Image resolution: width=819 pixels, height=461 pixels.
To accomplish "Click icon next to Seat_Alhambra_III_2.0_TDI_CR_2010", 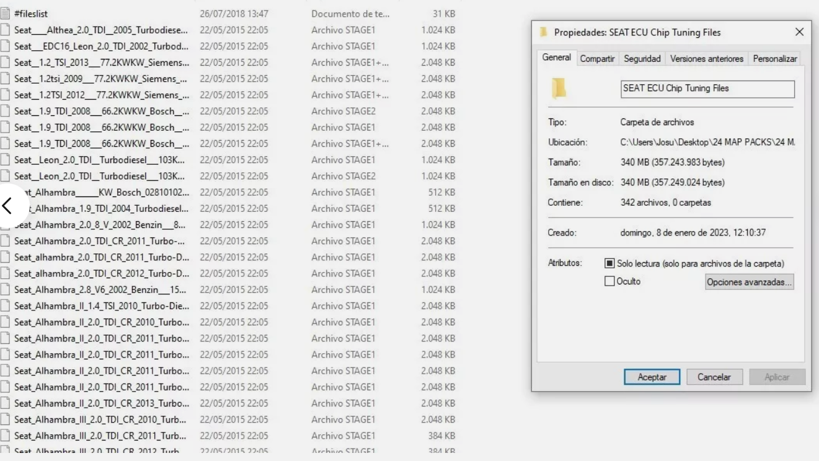I will 5,418.
